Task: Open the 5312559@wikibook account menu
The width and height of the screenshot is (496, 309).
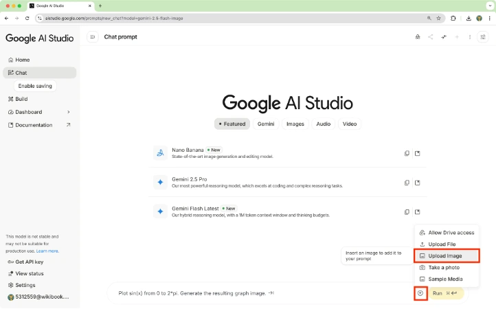Action: 38,297
